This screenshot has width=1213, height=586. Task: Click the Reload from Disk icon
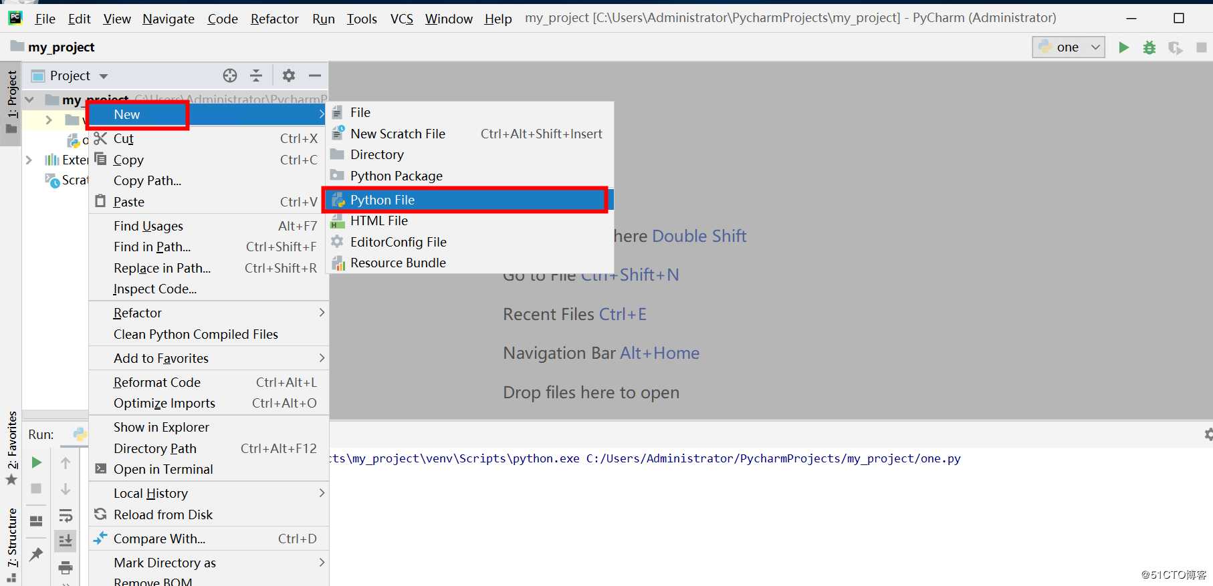[100, 514]
